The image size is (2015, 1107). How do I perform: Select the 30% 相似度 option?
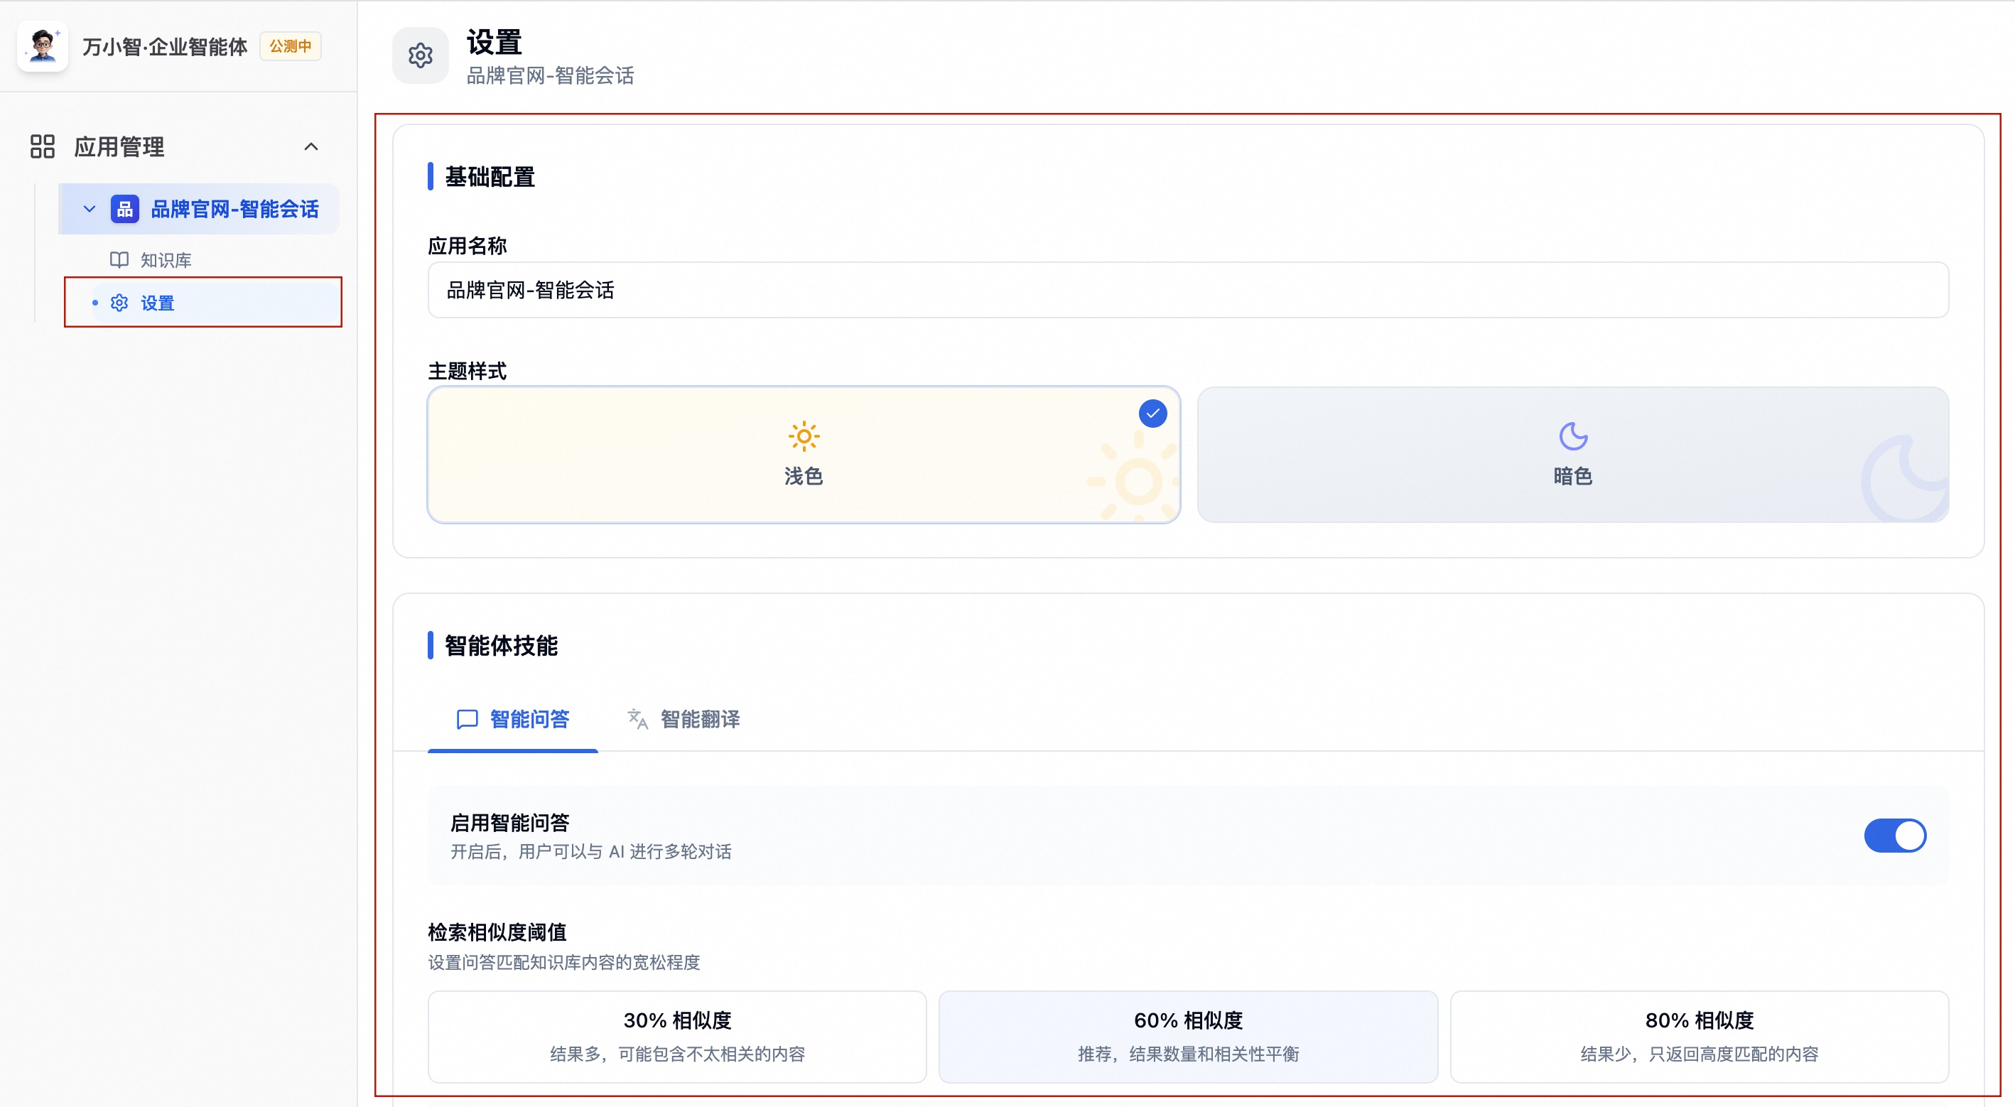pyautogui.click(x=676, y=1037)
